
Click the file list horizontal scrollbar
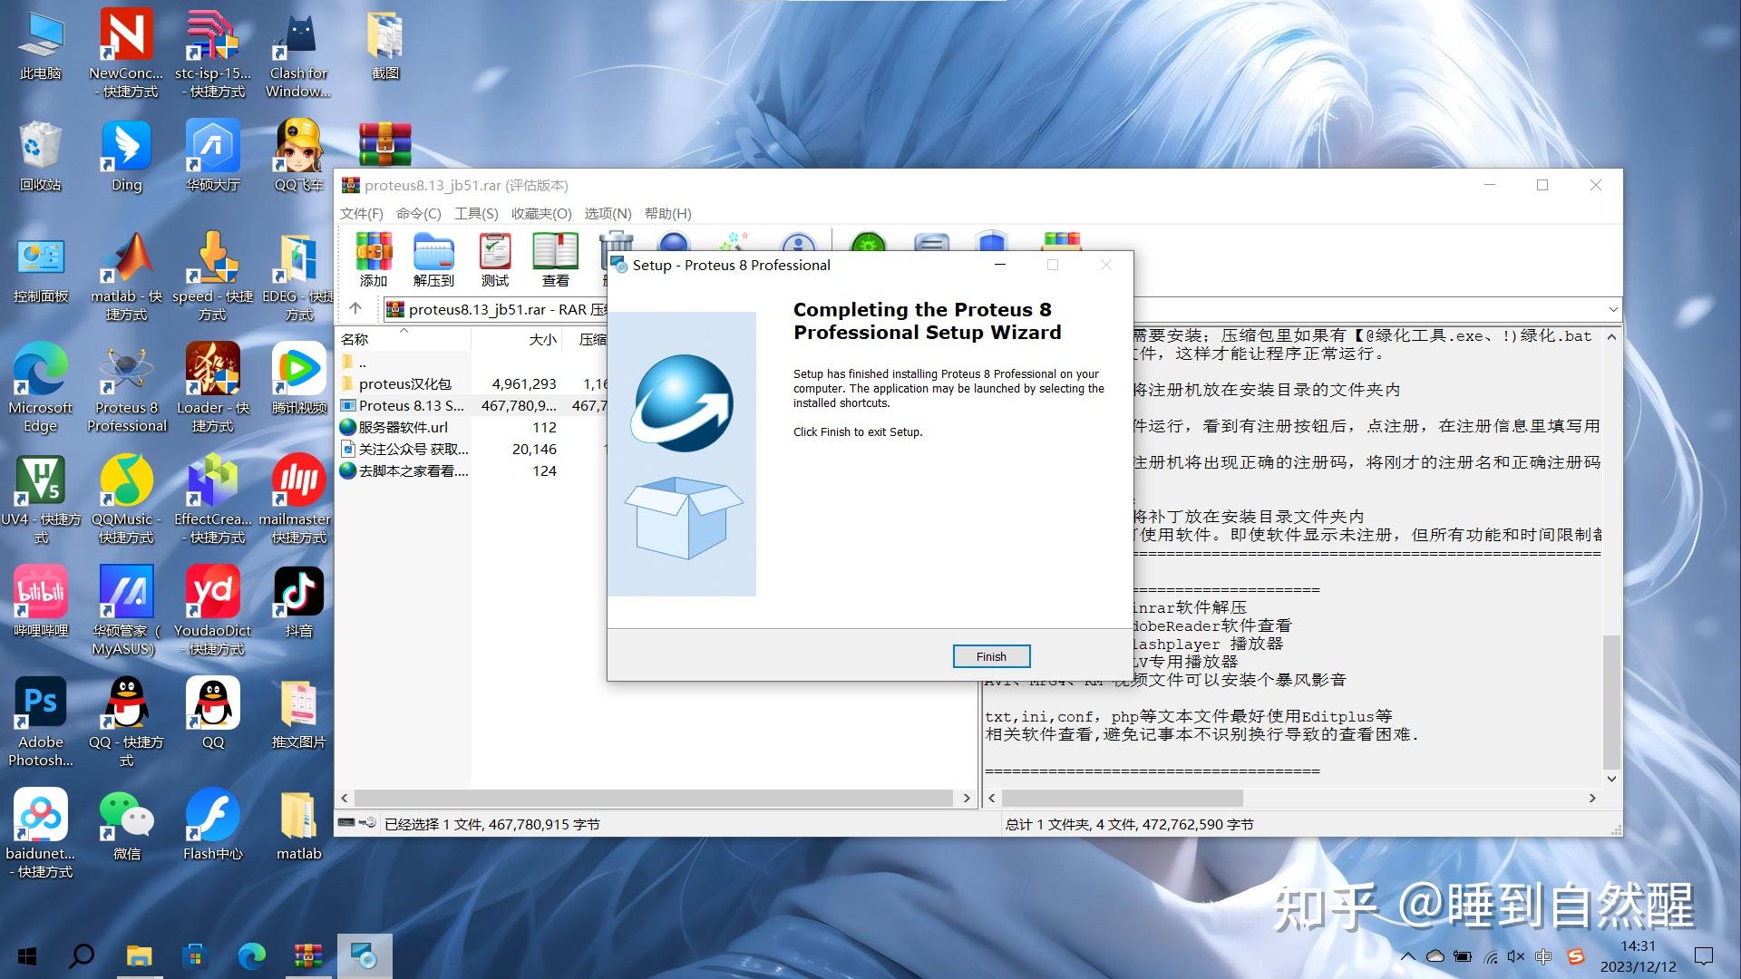[653, 798]
